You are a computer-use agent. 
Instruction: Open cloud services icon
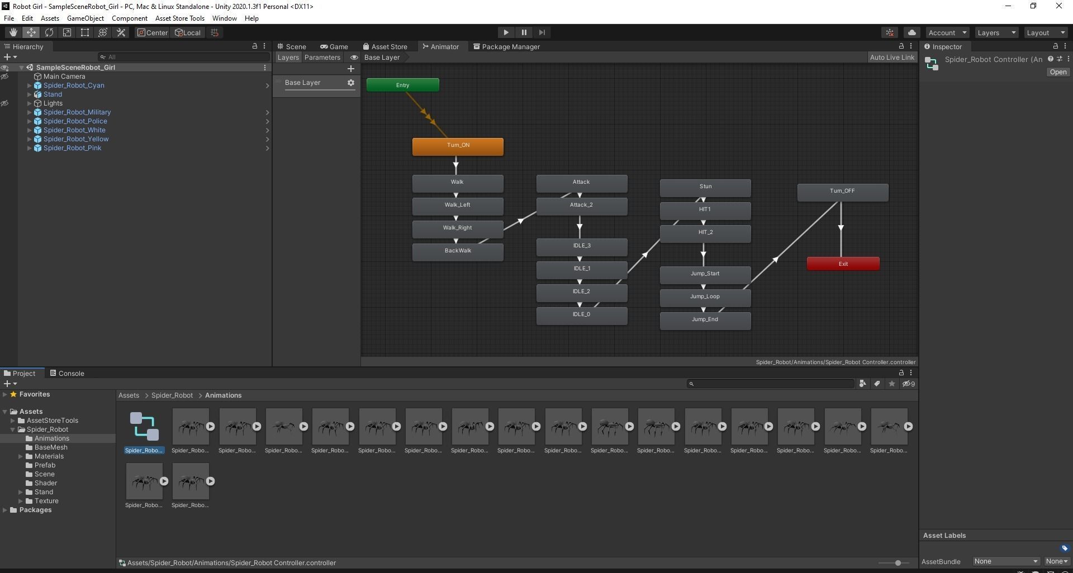(912, 32)
